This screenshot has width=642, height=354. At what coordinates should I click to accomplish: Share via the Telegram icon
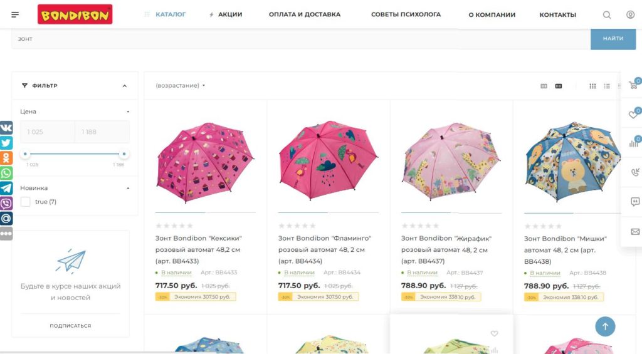click(x=6, y=188)
